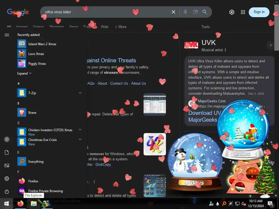The height and width of the screenshot is (209, 279).
Task: Open the software screenshot result thumbnail
Action: pyautogui.click(x=155, y=104)
